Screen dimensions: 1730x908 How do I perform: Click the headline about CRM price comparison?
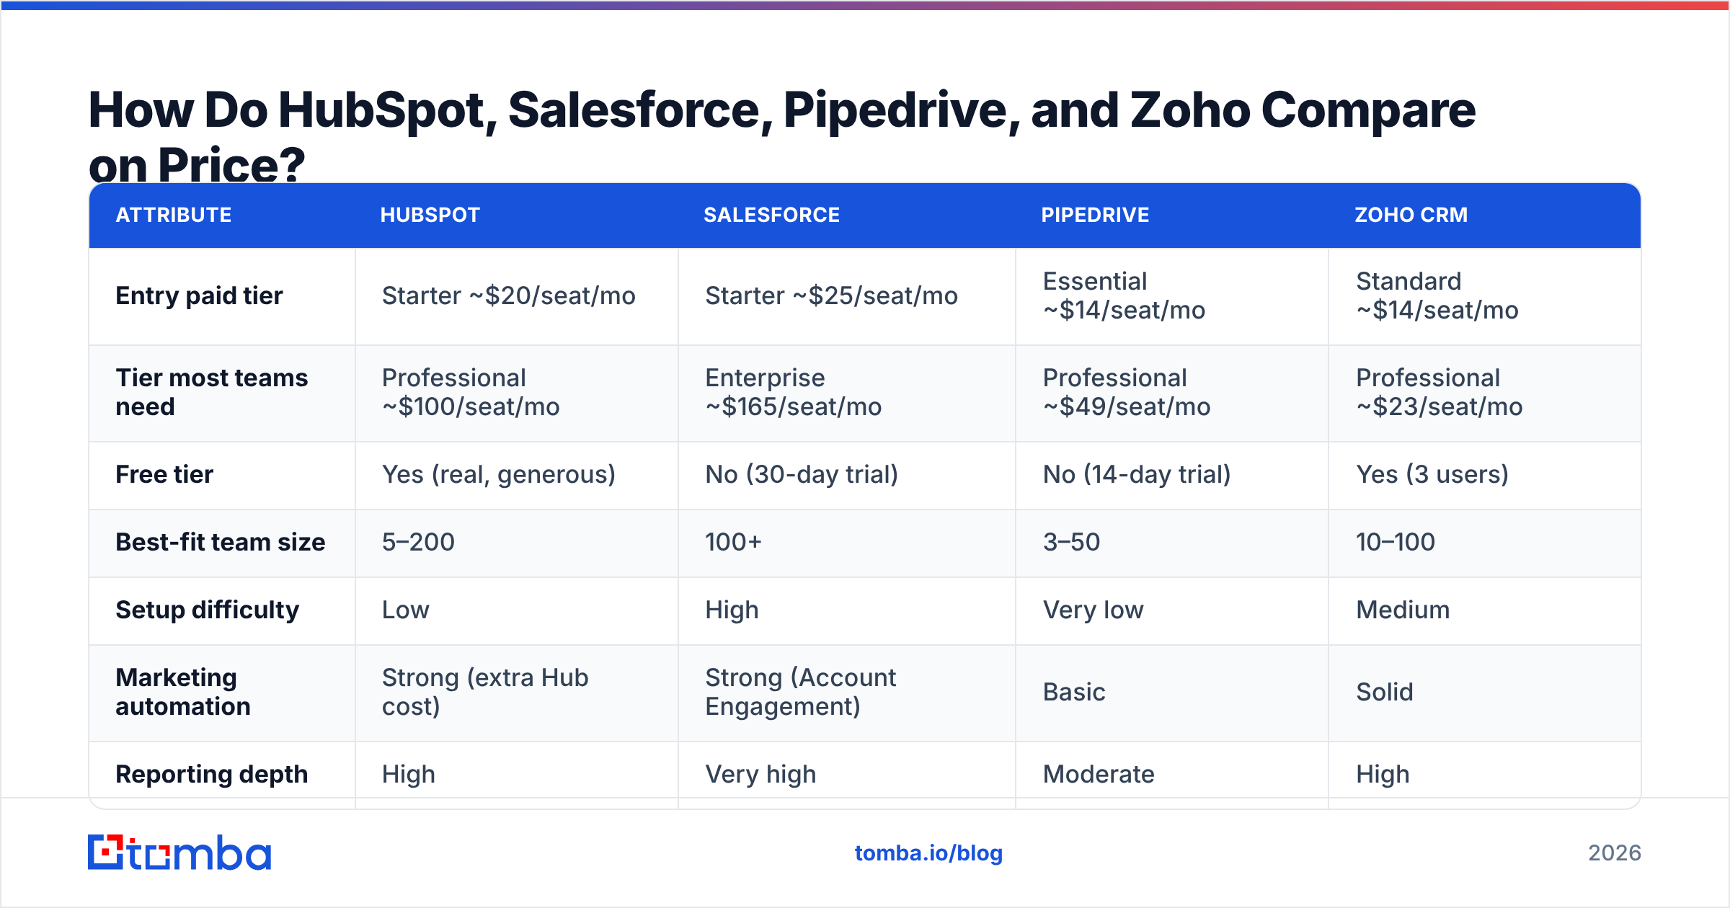pyautogui.click(x=782, y=136)
